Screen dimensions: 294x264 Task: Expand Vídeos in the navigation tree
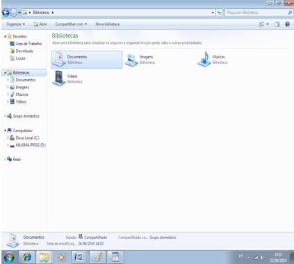pyautogui.click(x=8, y=101)
